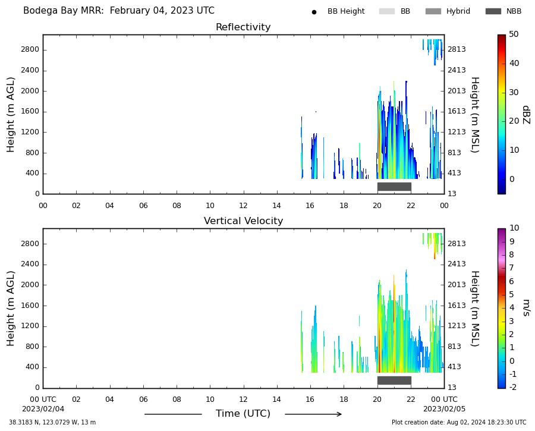This screenshot has height=431, width=535.
Task: Click the '38.3183 N, 123.0729 W, 13 m' coordinates text
Action: (x=52, y=422)
